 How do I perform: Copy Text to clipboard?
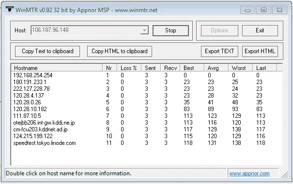tap(47, 51)
